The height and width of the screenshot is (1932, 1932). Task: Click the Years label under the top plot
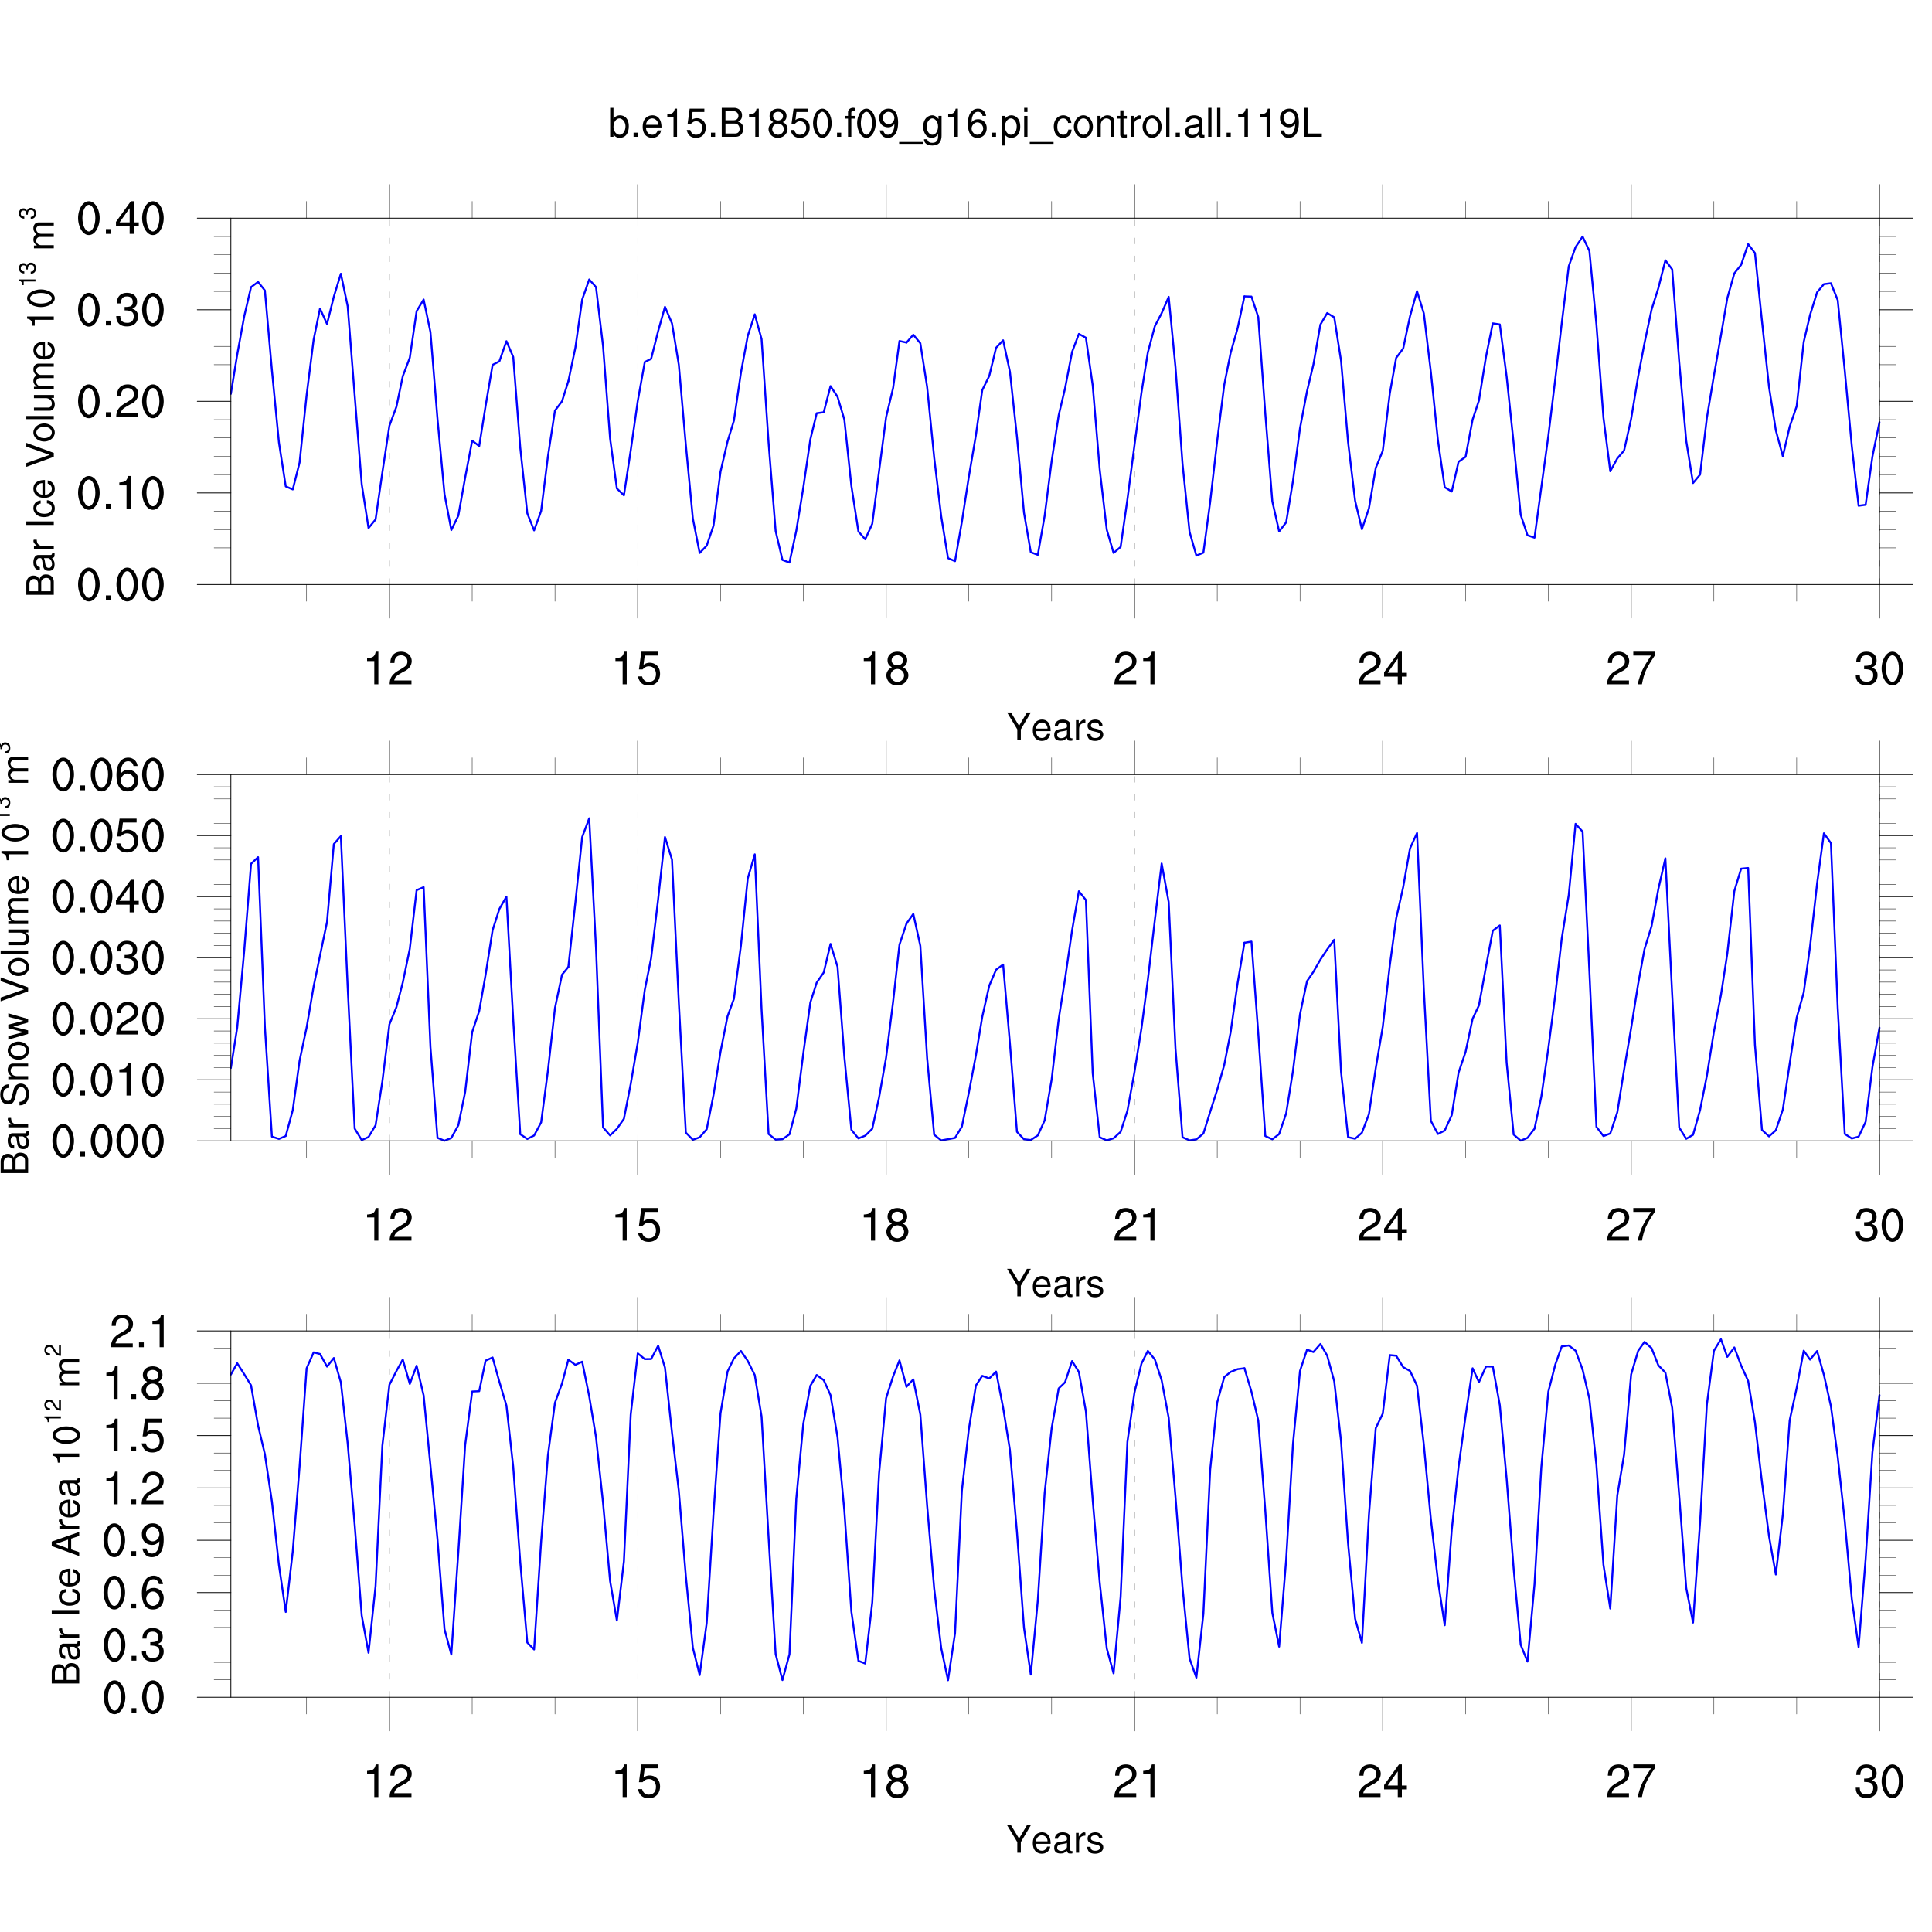coord(1055,727)
